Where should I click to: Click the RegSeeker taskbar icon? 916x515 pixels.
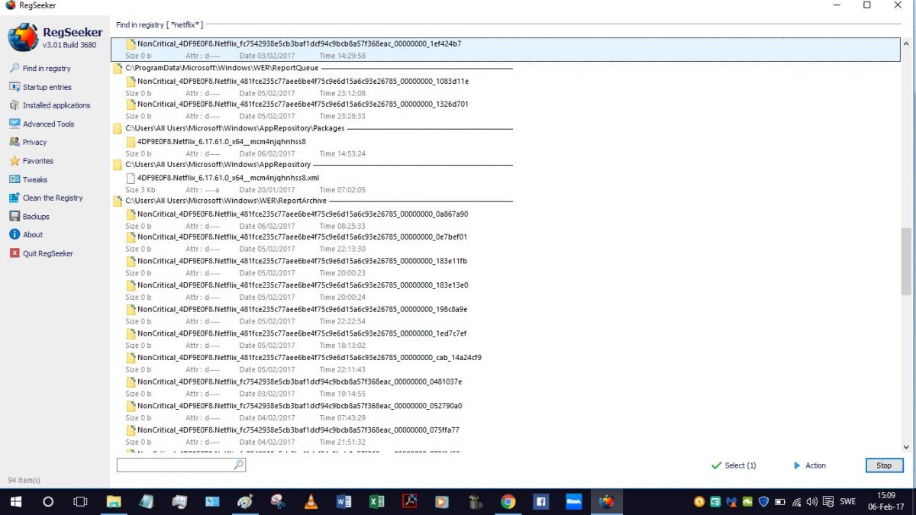[607, 501]
